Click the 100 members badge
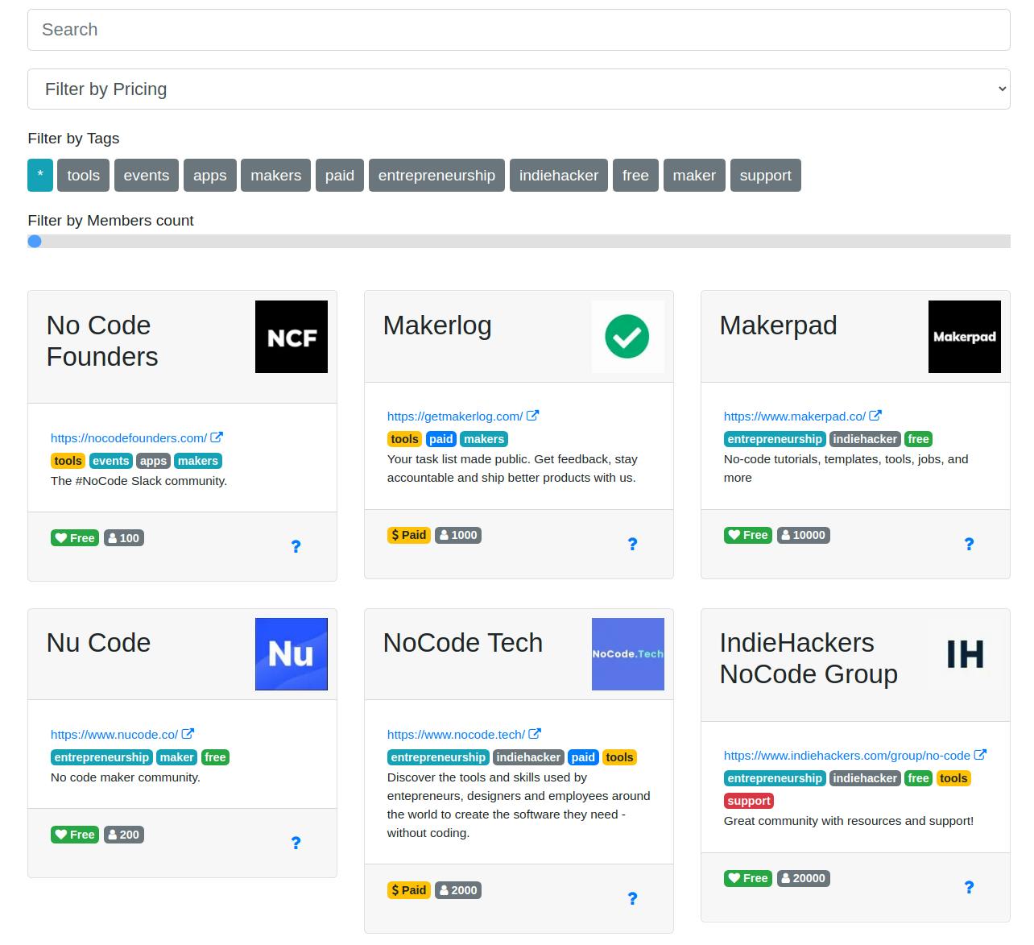This screenshot has height=945, width=1034. pos(124,538)
